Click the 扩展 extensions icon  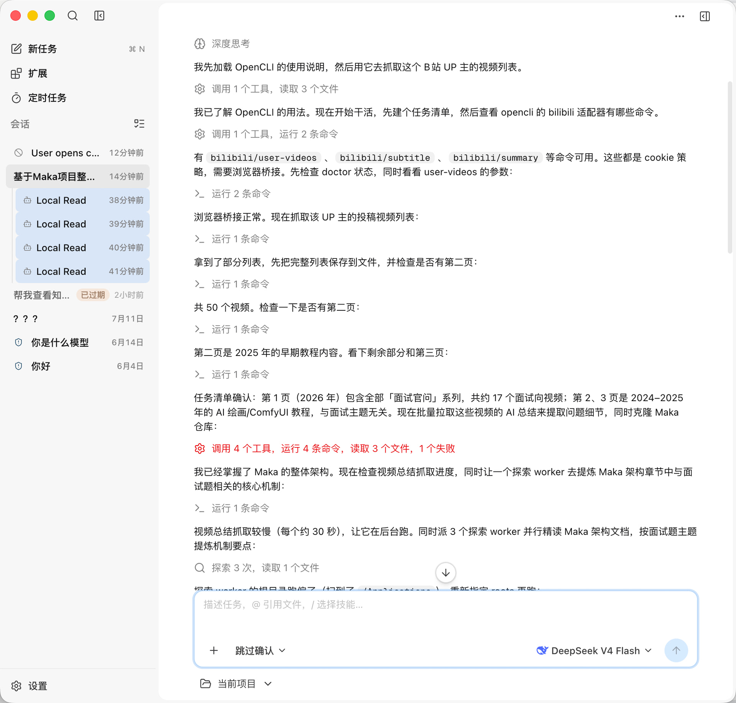point(16,74)
